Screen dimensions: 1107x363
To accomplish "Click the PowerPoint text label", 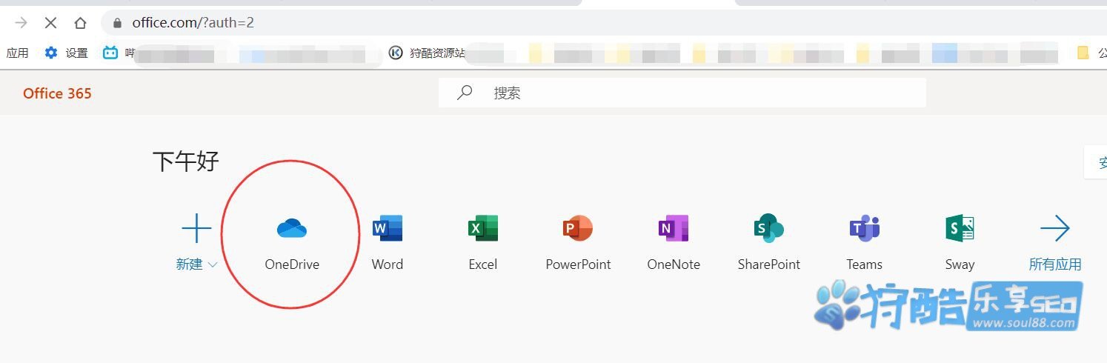I will click(x=578, y=264).
